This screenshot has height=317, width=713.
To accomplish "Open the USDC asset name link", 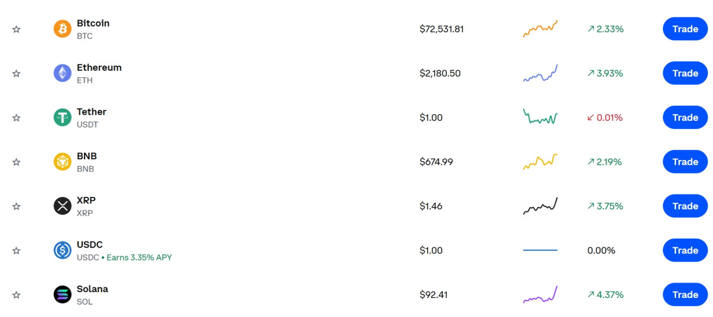I will pyautogui.click(x=90, y=244).
